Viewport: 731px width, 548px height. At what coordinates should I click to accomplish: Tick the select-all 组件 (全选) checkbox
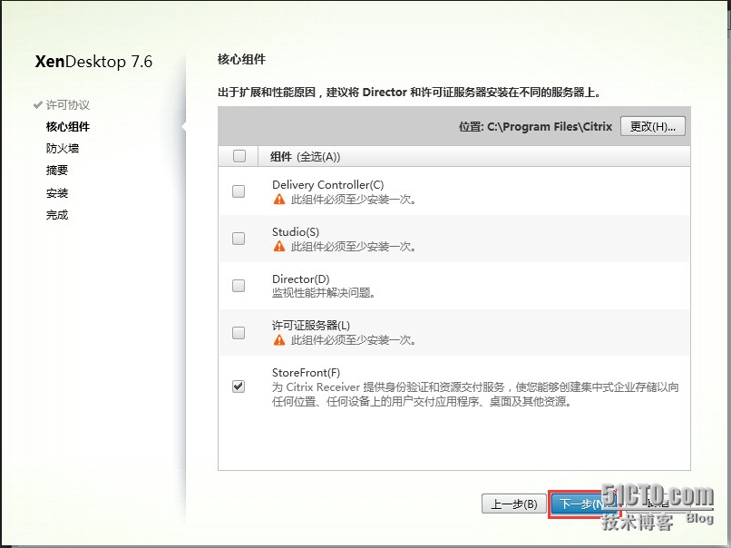pyautogui.click(x=239, y=156)
